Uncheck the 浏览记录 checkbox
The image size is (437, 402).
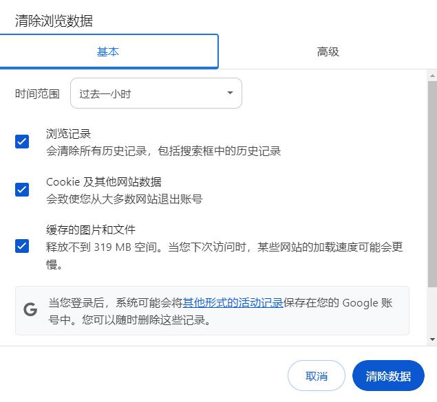pyautogui.click(x=22, y=142)
